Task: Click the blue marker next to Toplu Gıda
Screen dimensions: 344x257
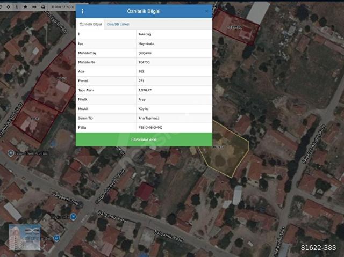Action: [73, 217]
